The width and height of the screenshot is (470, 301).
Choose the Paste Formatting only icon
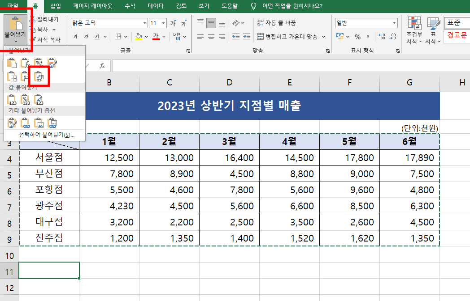pyautogui.click(x=12, y=123)
